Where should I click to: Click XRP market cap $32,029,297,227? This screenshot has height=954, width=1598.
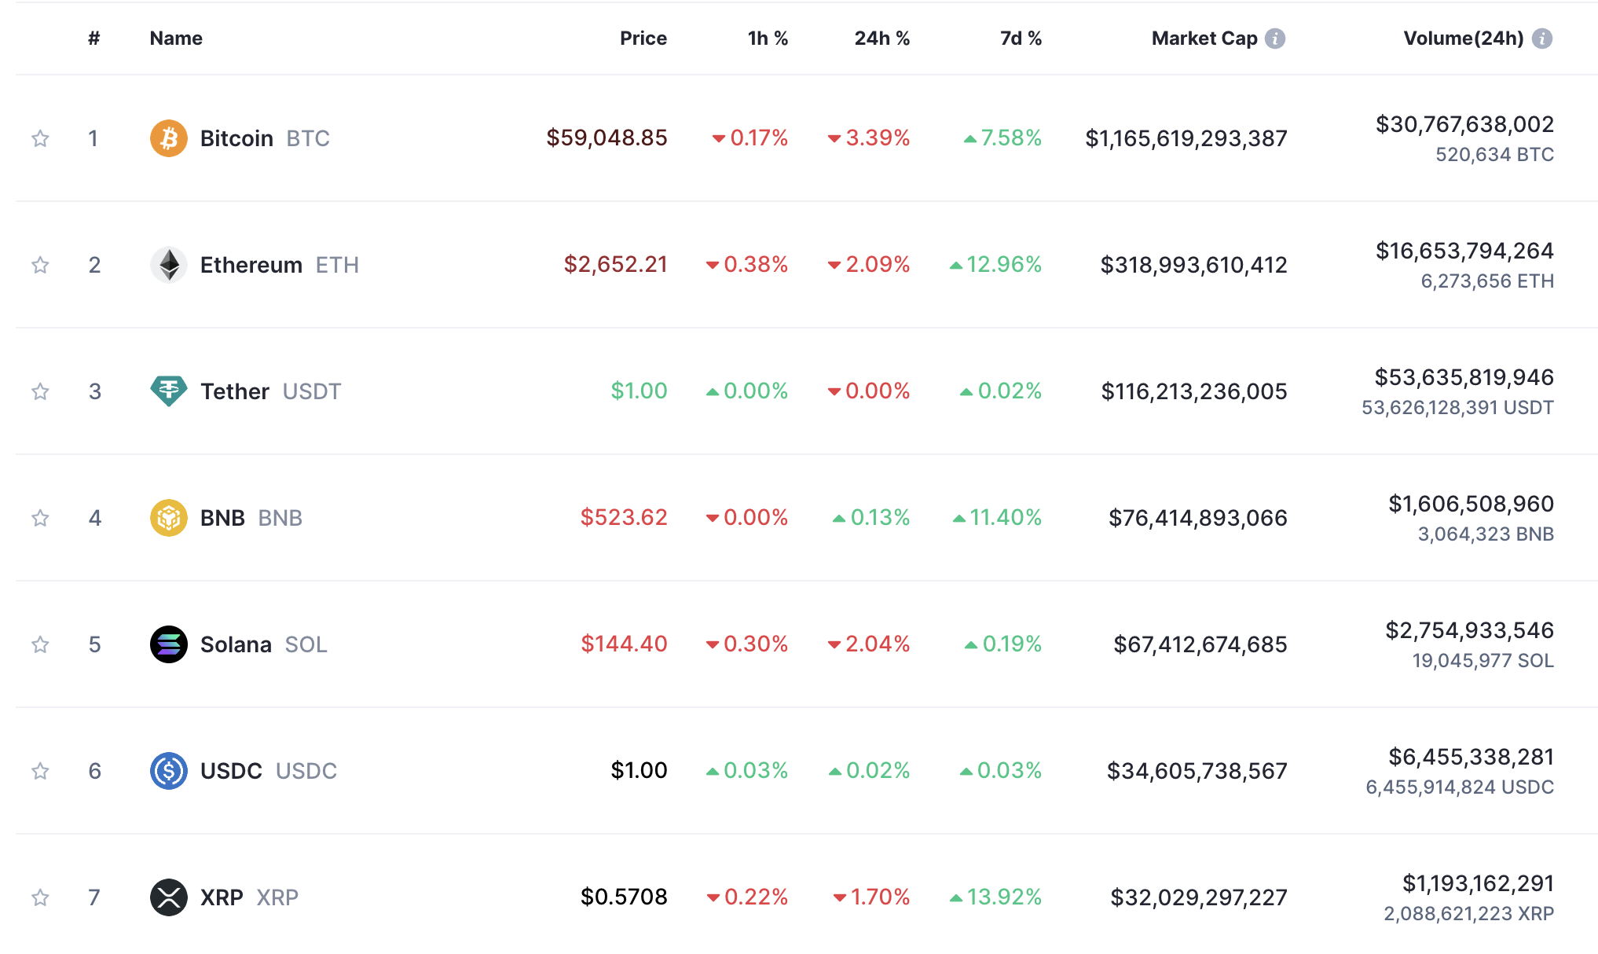tap(1198, 897)
